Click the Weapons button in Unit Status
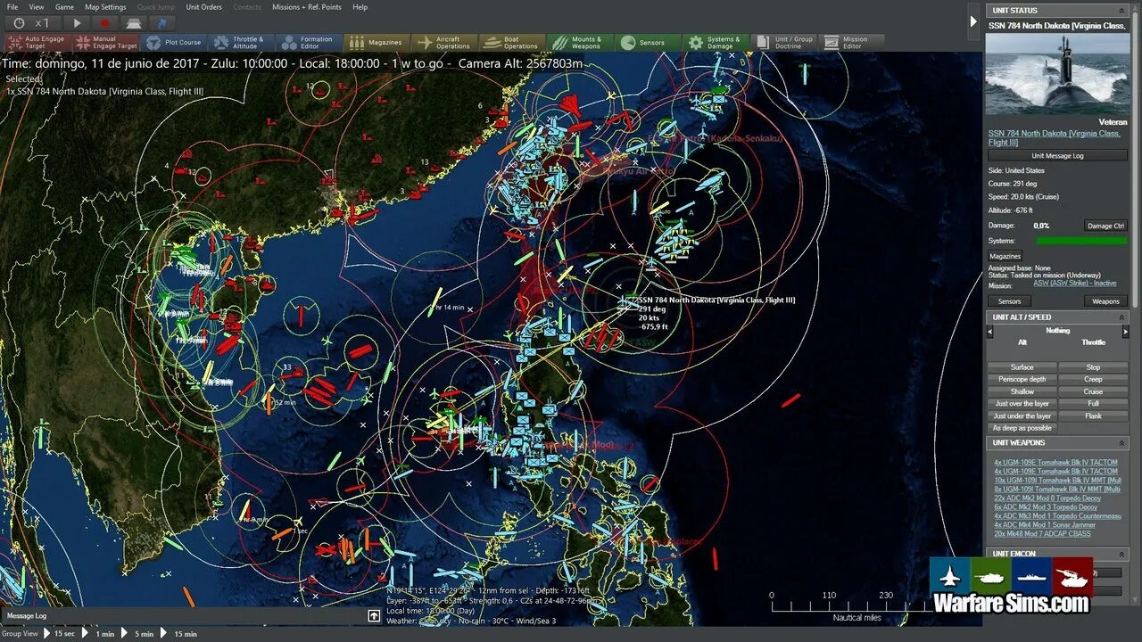Viewport: 1142px width, 642px height. tap(1105, 301)
